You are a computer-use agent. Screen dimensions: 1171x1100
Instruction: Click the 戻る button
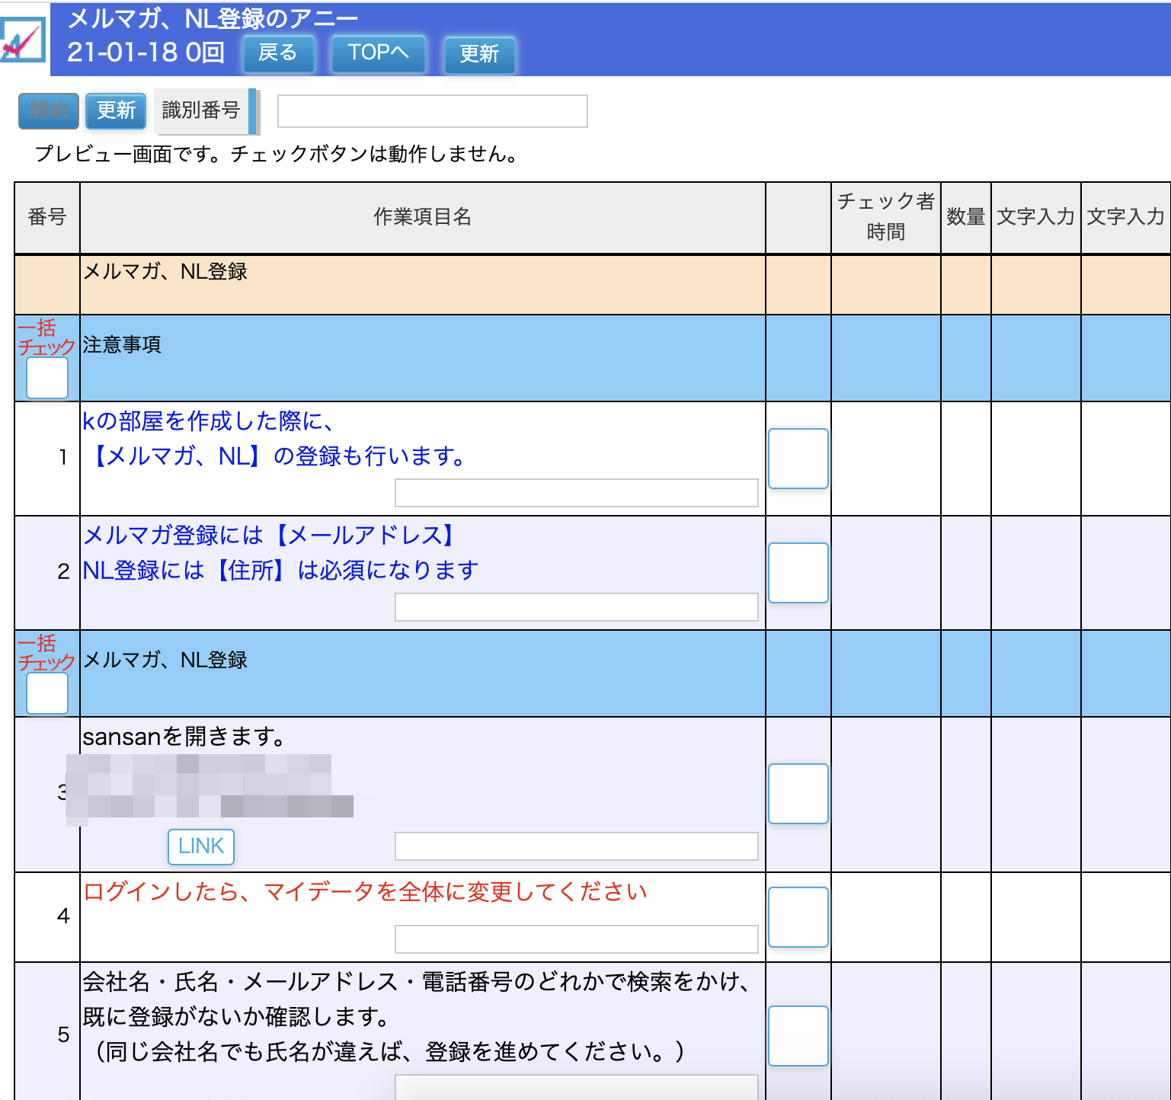278,53
